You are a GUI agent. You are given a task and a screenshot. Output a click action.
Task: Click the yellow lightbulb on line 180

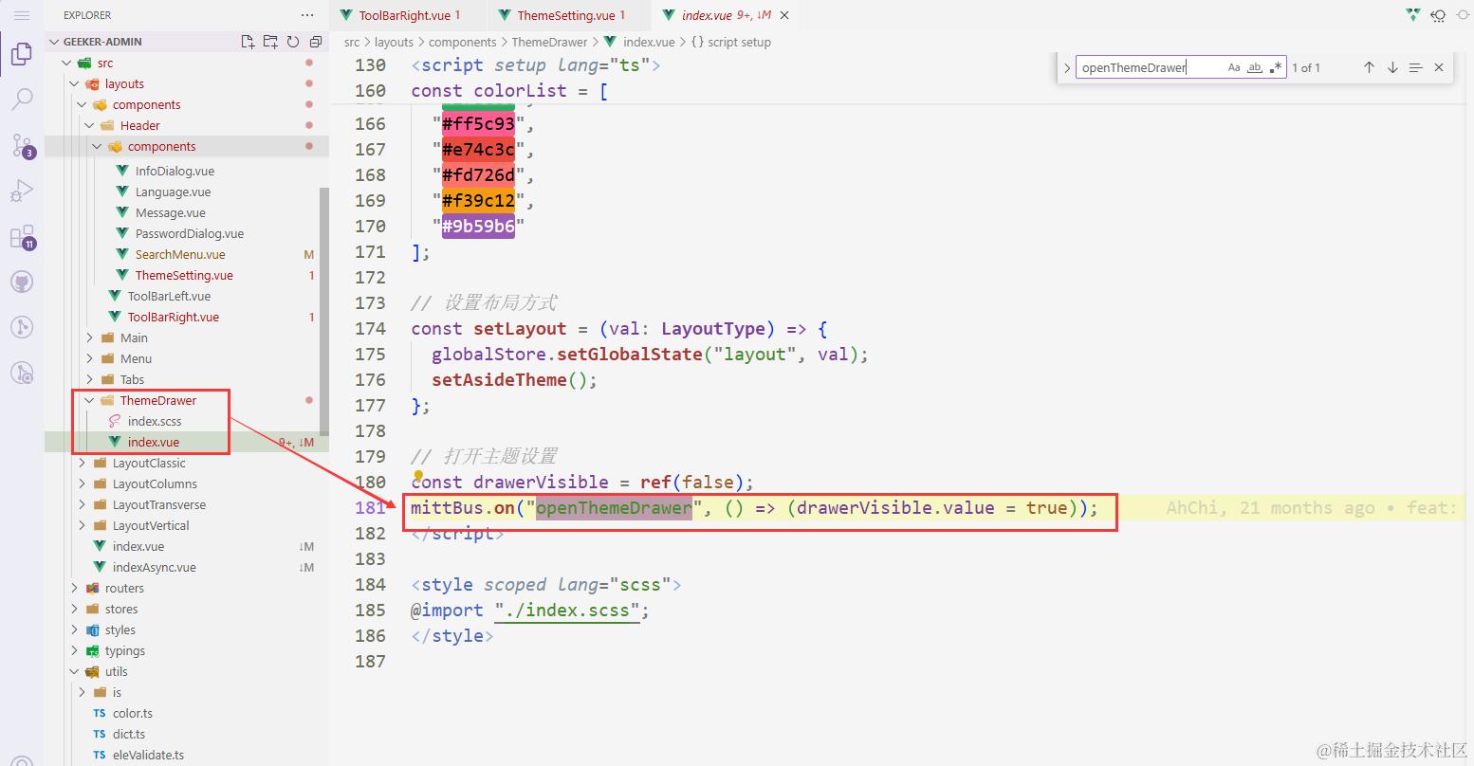(x=418, y=476)
